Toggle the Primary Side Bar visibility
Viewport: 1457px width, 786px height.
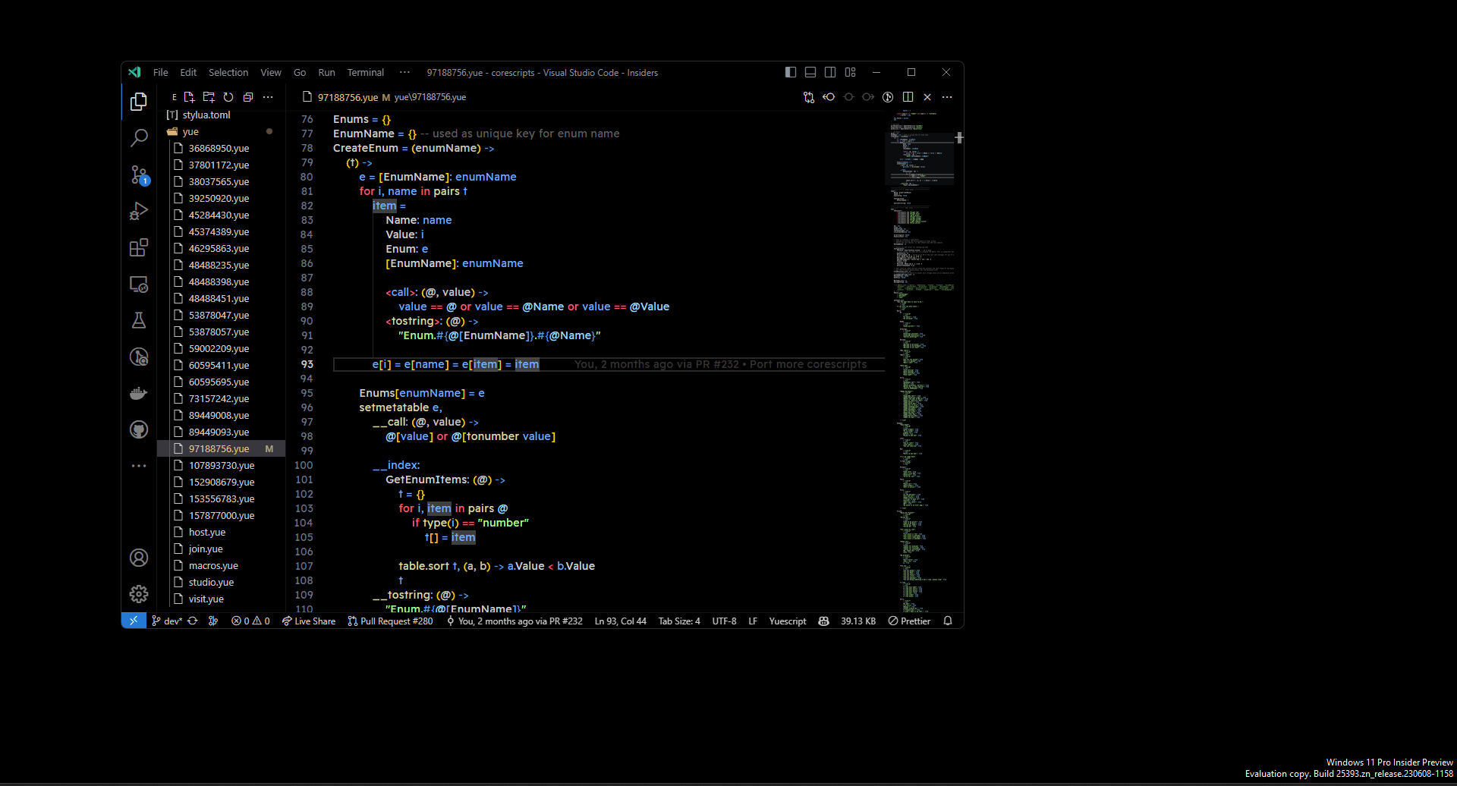pyautogui.click(x=790, y=72)
